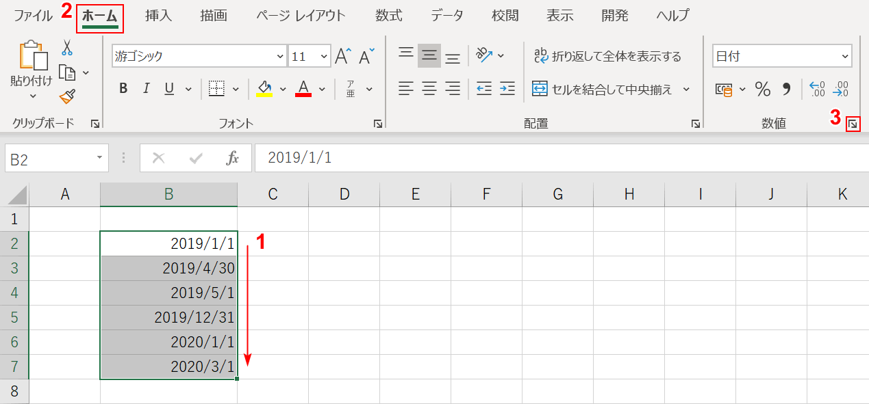The image size is (869, 404).
Task: Click inside the Name Box showing B2
Action: pyautogui.click(x=48, y=158)
